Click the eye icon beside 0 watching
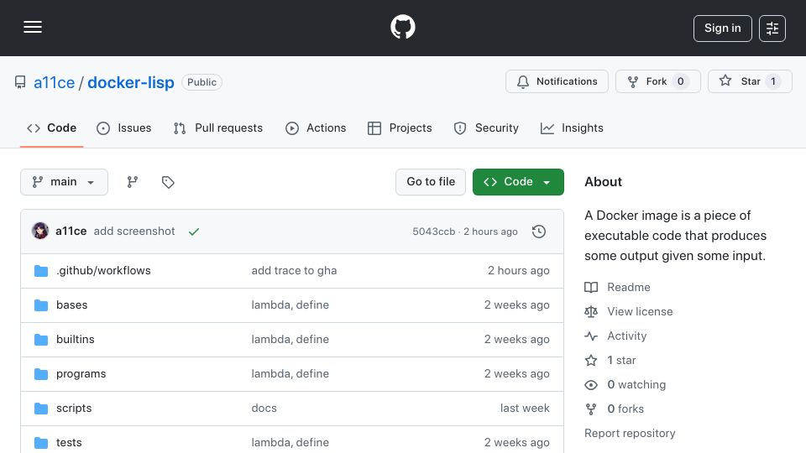806x453 pixels. click(x=591, y=385)
